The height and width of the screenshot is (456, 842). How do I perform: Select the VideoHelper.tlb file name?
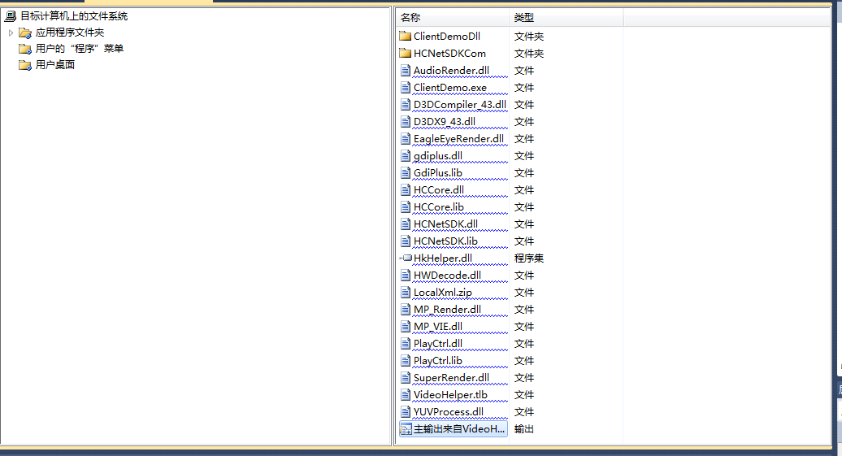pos(450,395)
